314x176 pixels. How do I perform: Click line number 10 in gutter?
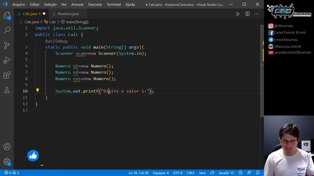coord(25,91)
